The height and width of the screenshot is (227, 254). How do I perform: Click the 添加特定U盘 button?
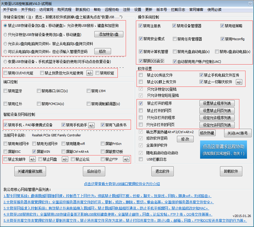click(x=109, y=34)
